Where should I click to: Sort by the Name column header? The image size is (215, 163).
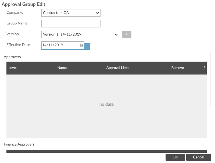click(x=62, y=68)
